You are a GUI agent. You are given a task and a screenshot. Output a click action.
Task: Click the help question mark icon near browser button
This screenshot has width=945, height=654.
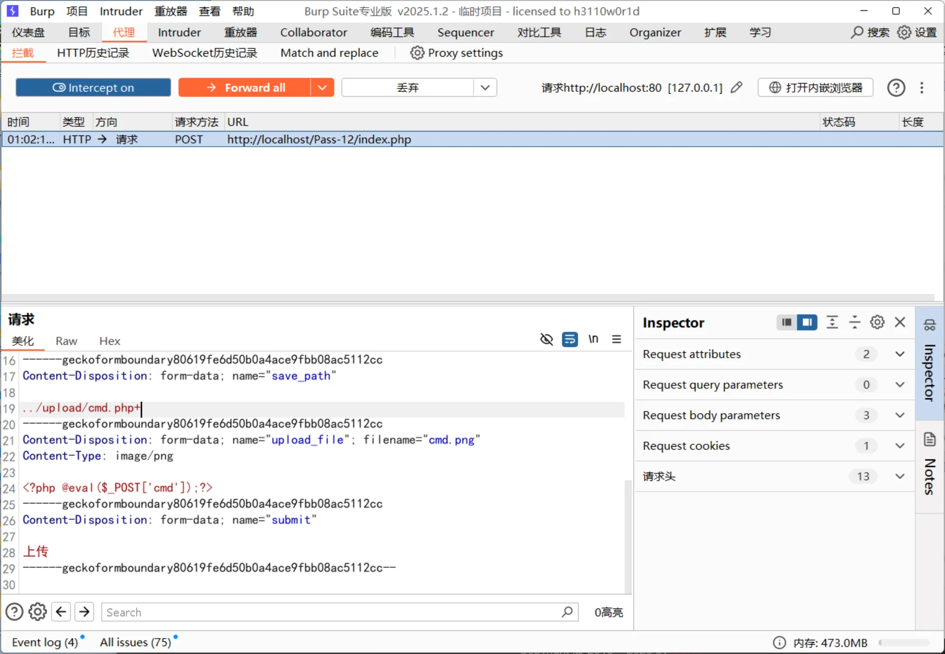896,88
